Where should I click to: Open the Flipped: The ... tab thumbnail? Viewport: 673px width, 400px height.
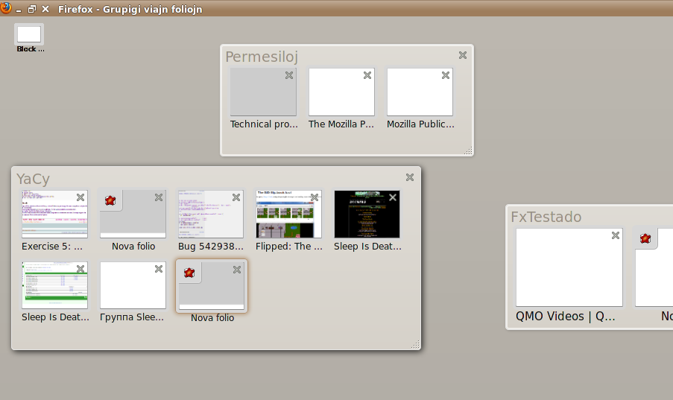[288, 214]
